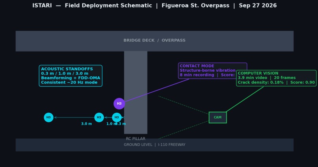Image resolution: width=318 pixels, height=167 pixels.
Task: Click the COMPUTER VISION heading
Action: click(x=258, y=73)
